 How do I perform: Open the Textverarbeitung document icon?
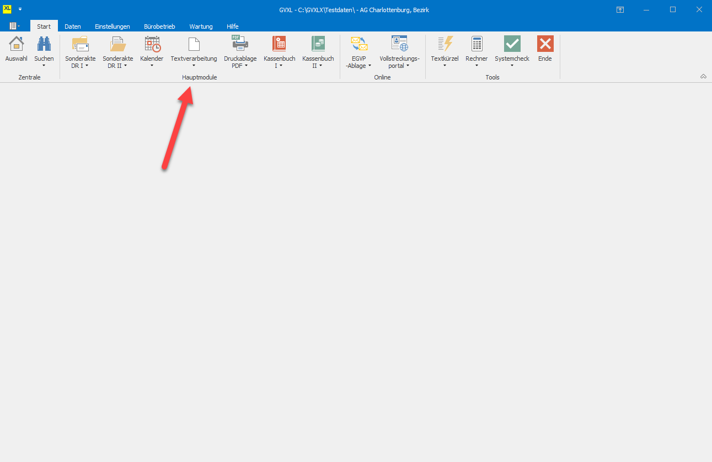[194, 44]
